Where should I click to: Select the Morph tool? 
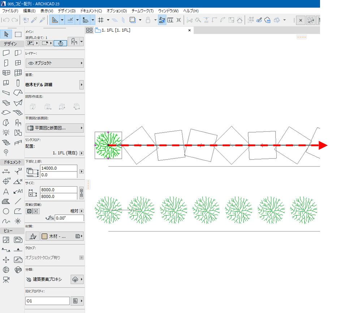[x=6, y=122]
